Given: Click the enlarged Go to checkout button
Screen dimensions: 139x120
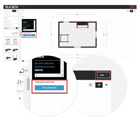Looking at the screenshot, I should click(49, 88).
